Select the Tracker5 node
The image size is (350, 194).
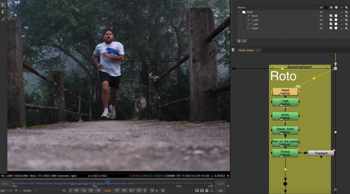point(321,153)
